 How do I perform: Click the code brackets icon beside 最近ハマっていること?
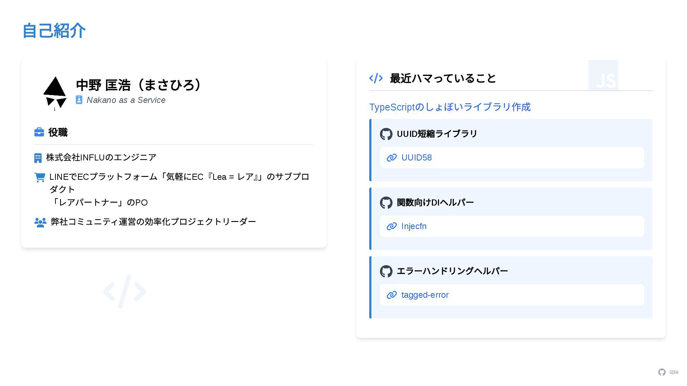376,78
